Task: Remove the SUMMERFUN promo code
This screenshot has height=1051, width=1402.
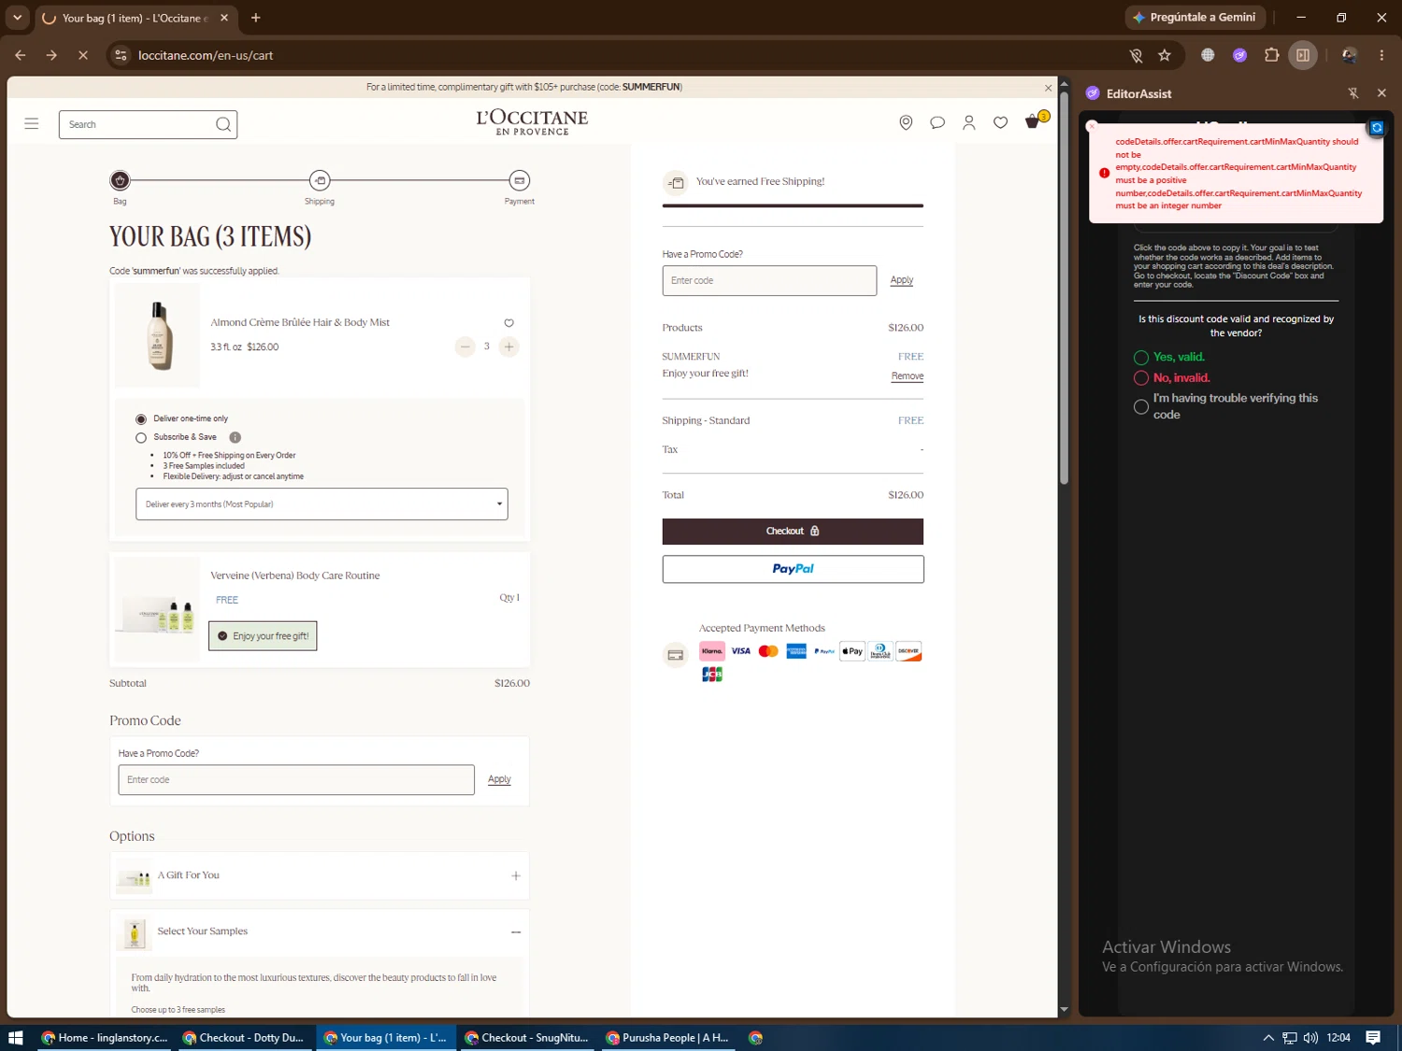Action: [908, 376]
